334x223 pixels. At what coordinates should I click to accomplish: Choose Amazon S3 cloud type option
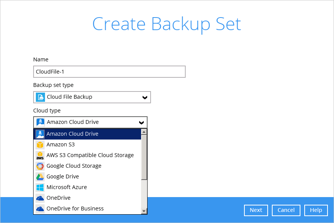pyautogui.click(x=61, y=144)
